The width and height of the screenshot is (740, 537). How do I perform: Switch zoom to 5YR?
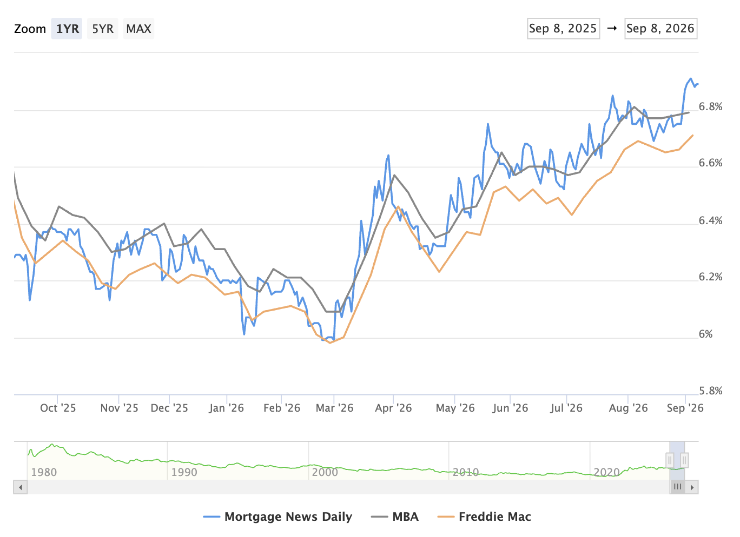pyautogui.click(x=103, y=29)
